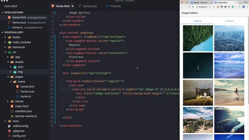Click the EXPLORER panel title
The image size is (249, 140).
11,6
